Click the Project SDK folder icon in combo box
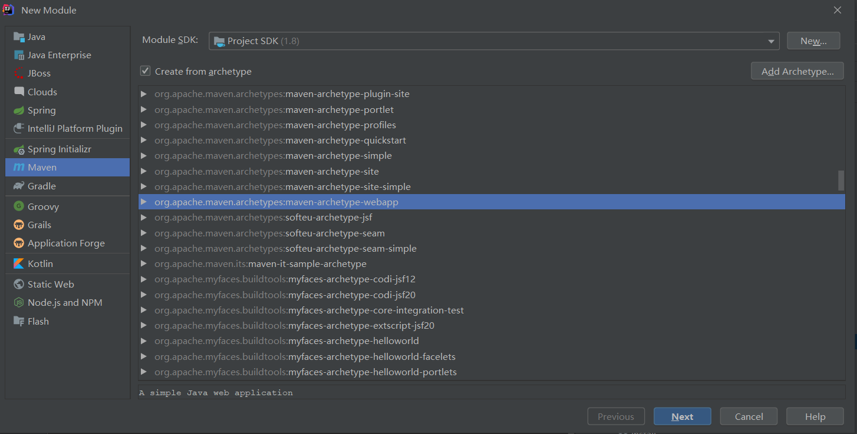This screenshot has width=857, height=434. (219, 41)
